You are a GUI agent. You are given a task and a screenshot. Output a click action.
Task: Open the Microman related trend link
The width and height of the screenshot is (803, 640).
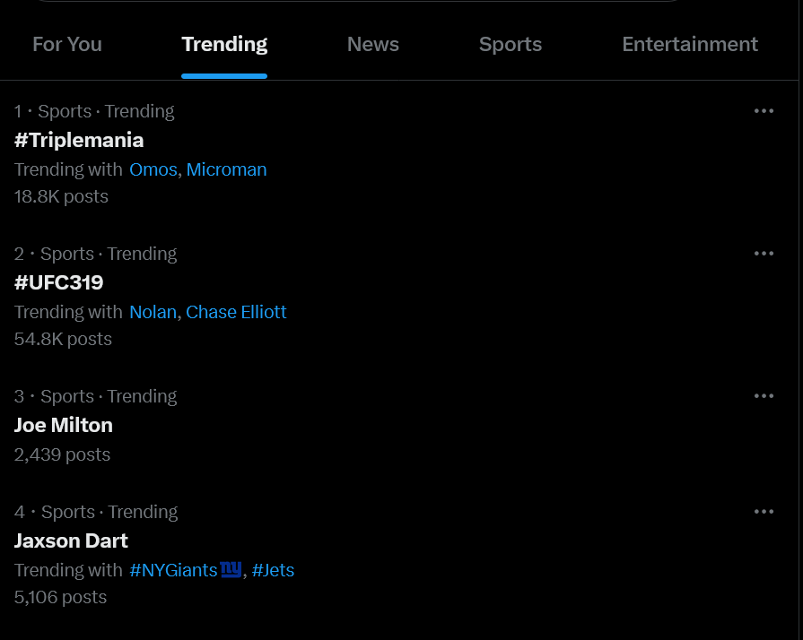(x=226, y=169)
